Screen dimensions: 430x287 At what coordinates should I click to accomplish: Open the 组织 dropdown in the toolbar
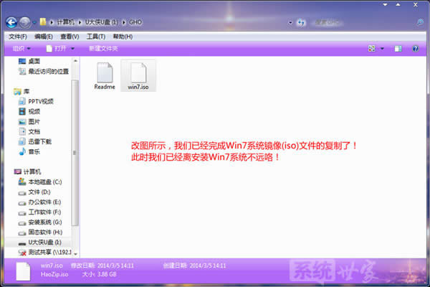[x=21, y=49]
